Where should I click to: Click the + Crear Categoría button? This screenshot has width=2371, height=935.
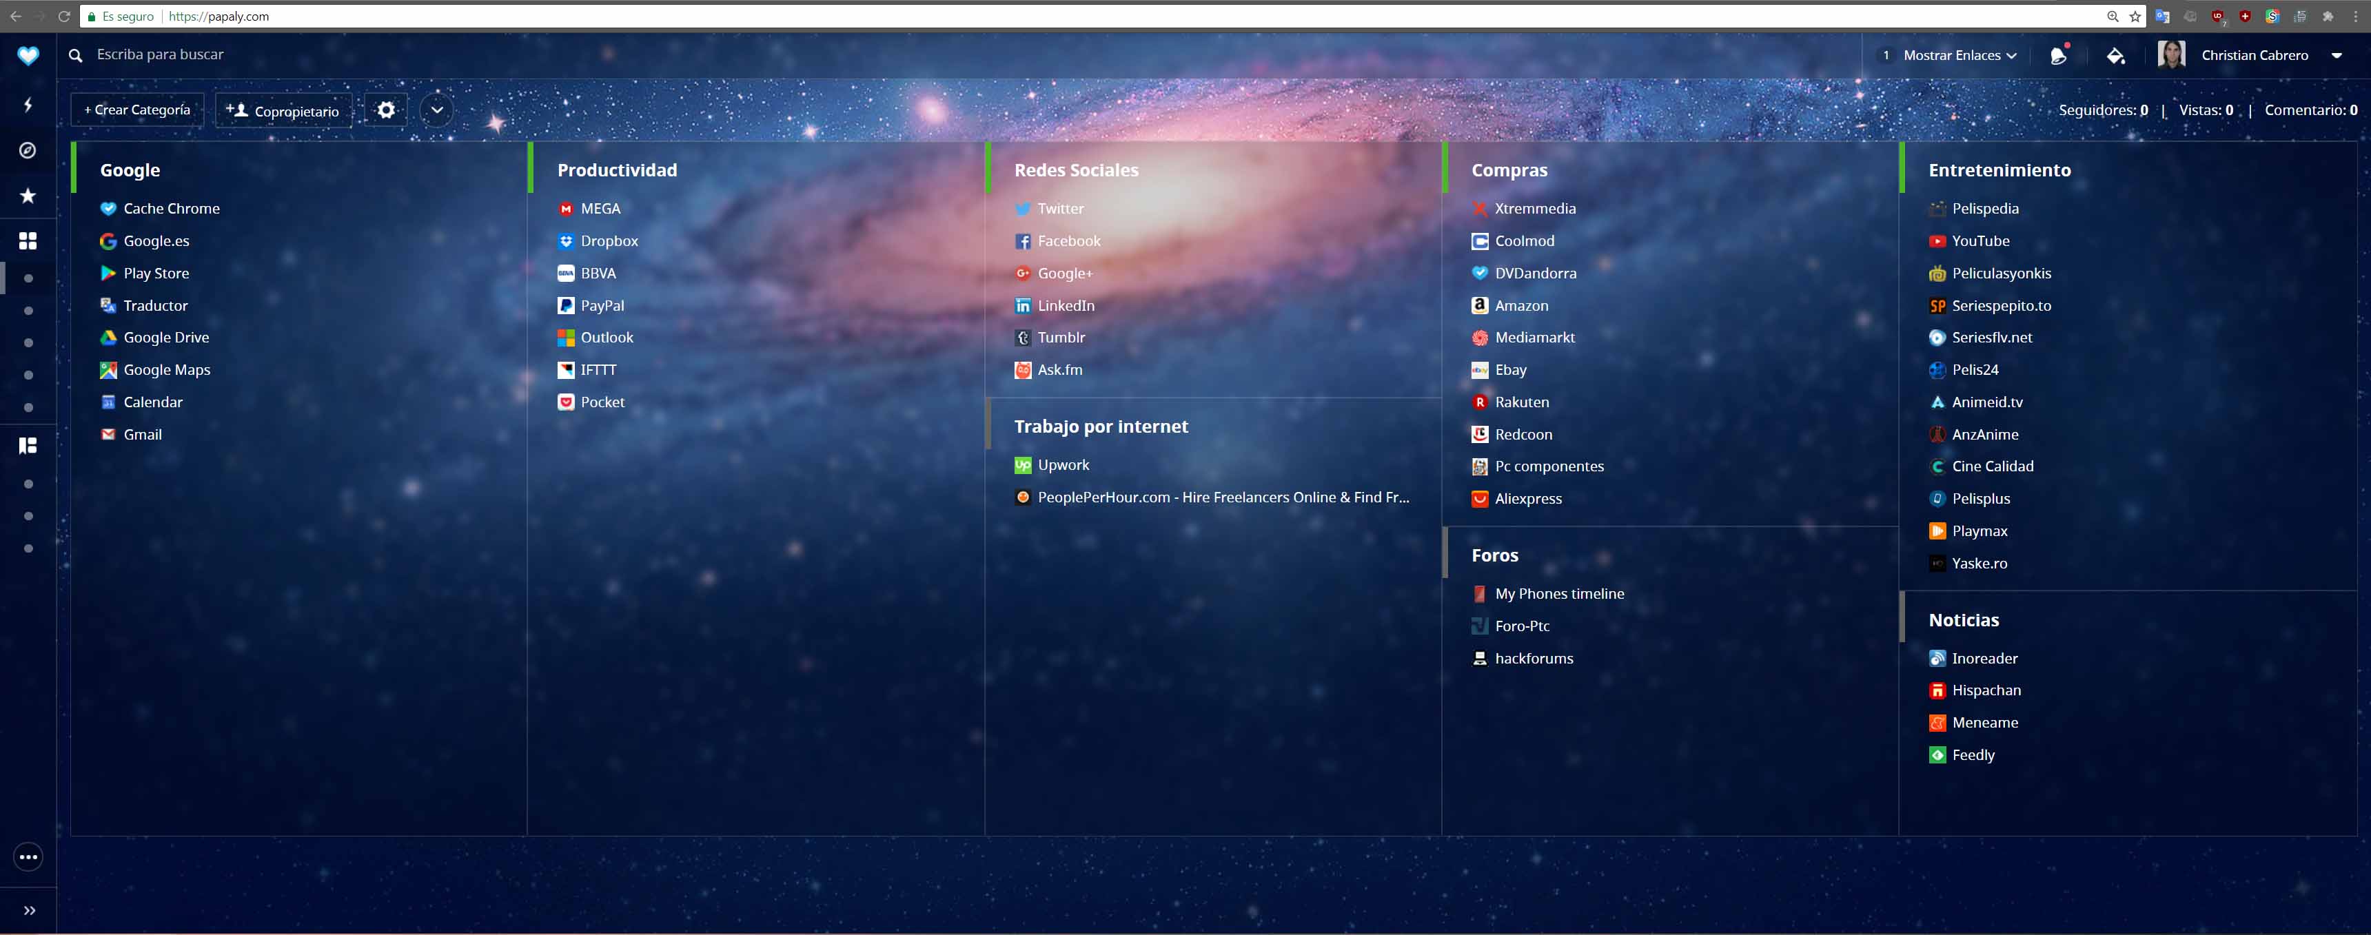tap(137, 110)
